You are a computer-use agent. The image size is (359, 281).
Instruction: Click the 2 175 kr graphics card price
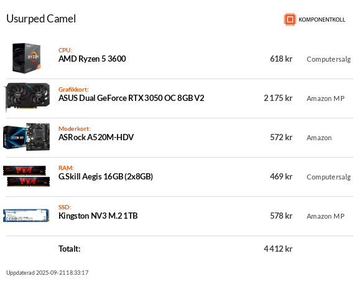[278, 98]
